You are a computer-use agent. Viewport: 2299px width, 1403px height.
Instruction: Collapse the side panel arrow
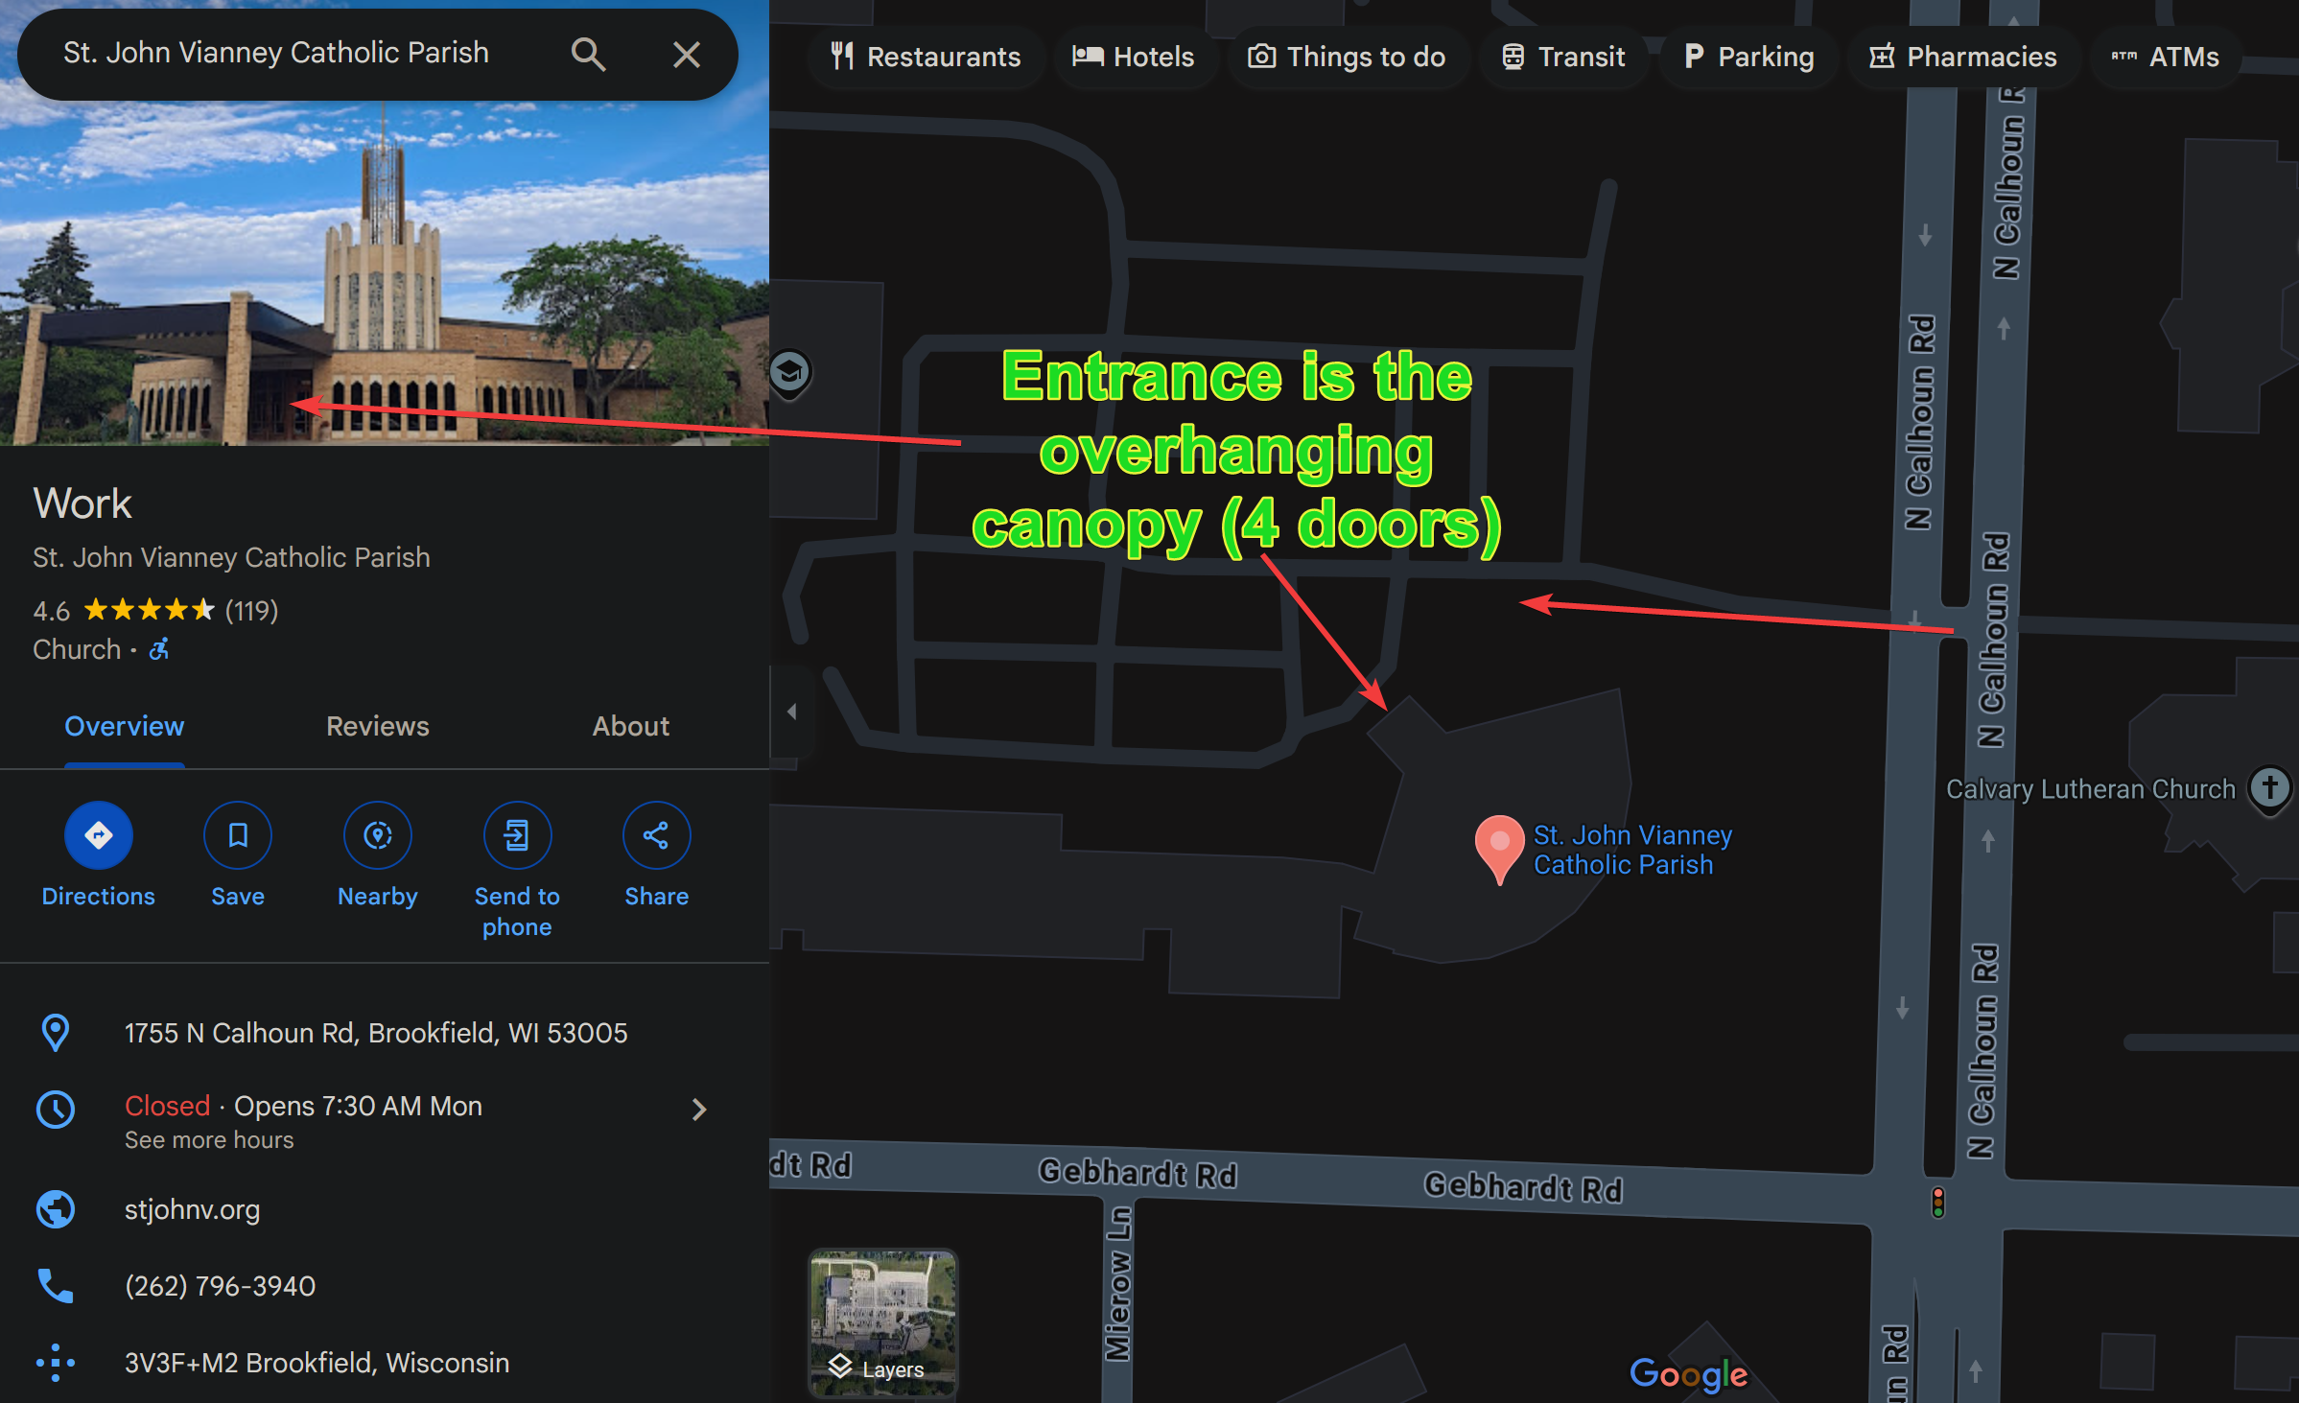tap(792, 712)
